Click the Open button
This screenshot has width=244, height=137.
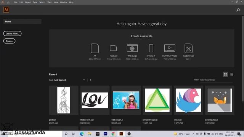point(9,41)
